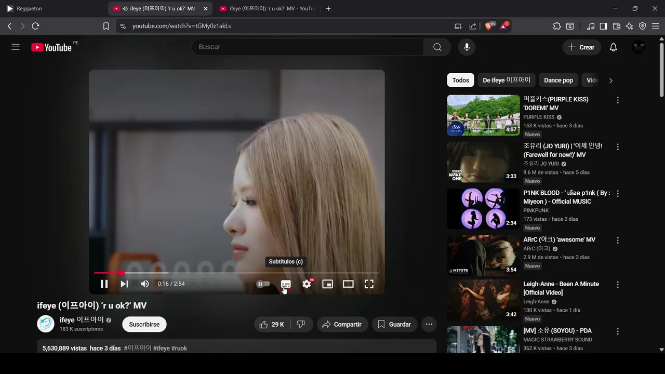Image resolution: width=665 pixels, height=374 pixels.
Task: Click Compartir share button
Action: pyautogui.click(x=341, y=325)
